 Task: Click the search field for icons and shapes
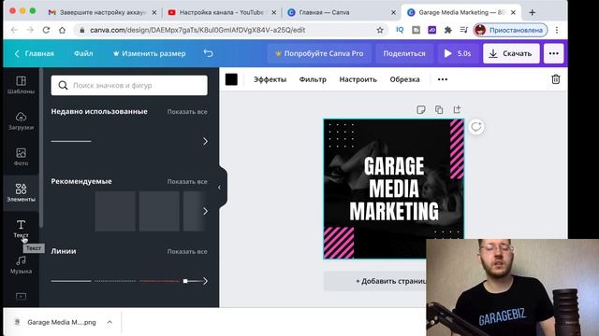[x=129, y=85]
